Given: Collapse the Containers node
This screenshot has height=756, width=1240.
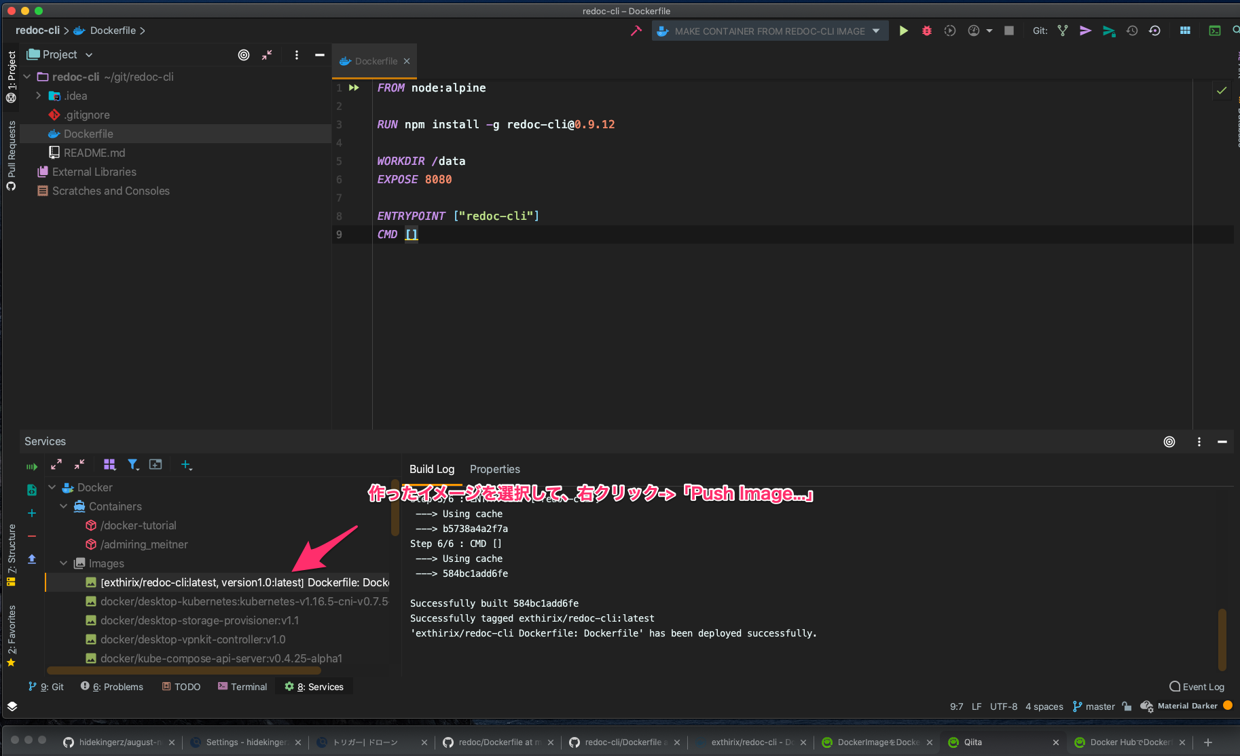Looking at the screenshot, I should pos(63,506).
